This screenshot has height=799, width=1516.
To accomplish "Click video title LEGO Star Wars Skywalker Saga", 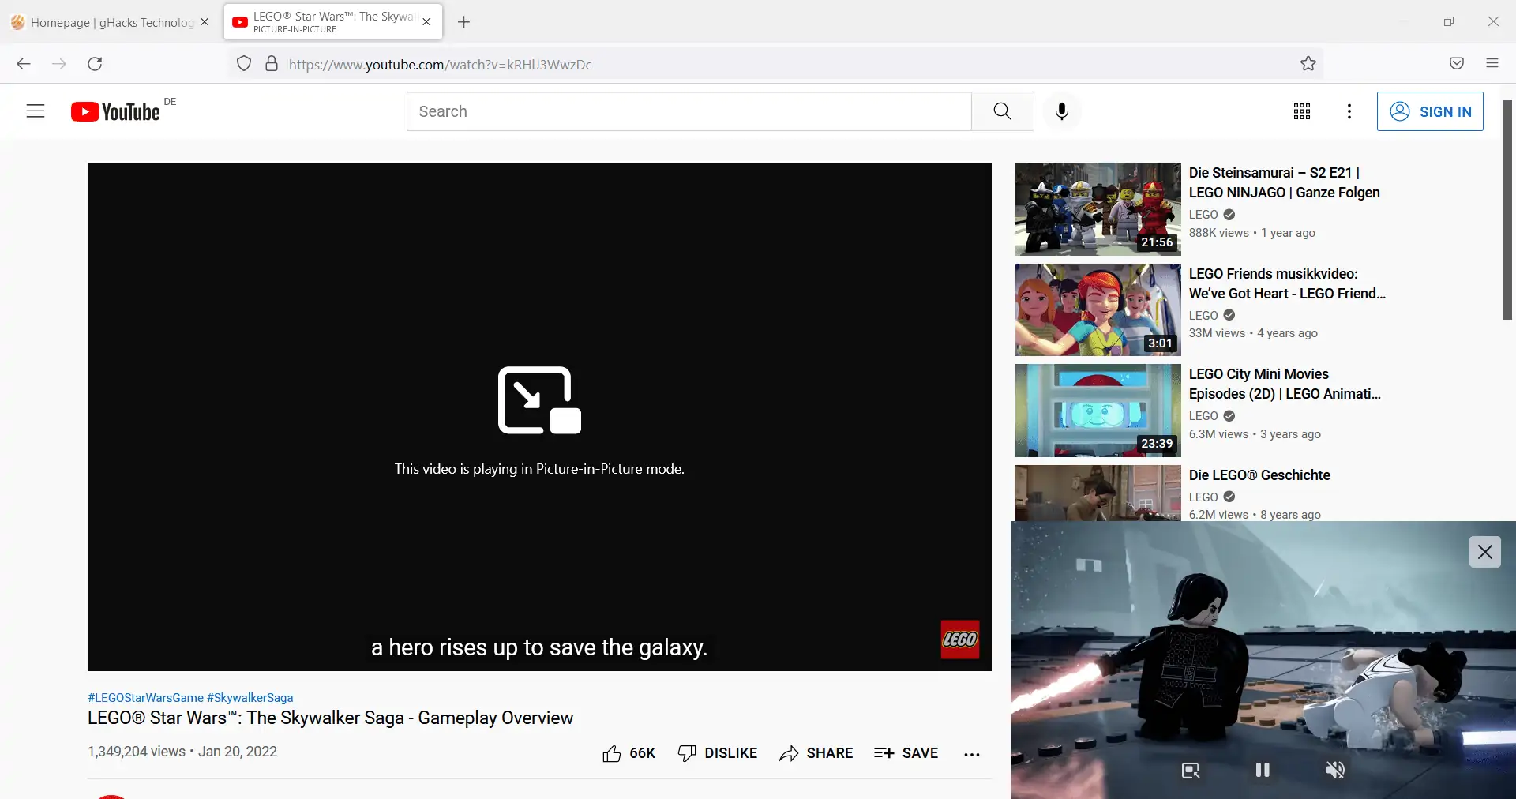I will tap(330, 718).
